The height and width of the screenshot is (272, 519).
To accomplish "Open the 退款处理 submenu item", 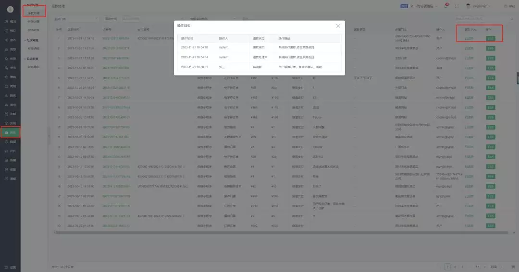I will pyautogui.click(x=34, y=13).
